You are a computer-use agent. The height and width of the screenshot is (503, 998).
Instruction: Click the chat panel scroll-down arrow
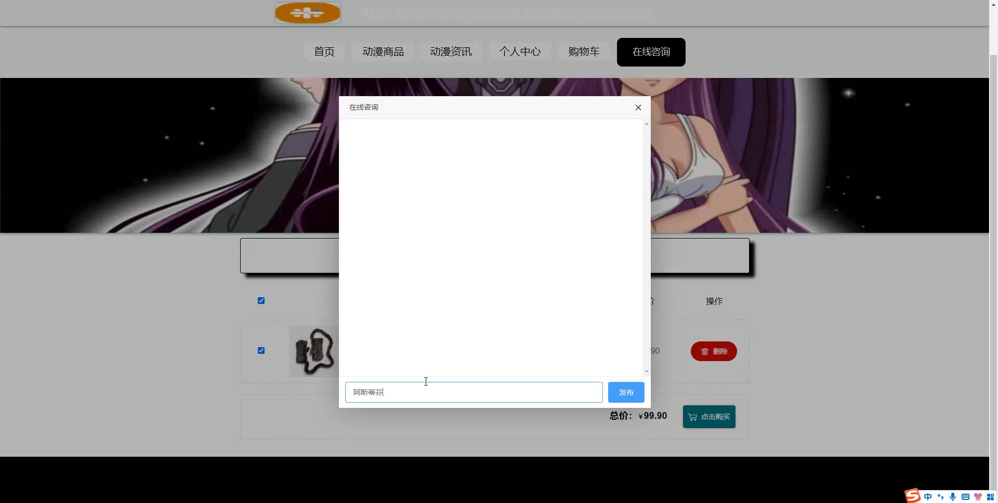coord(647,372)
